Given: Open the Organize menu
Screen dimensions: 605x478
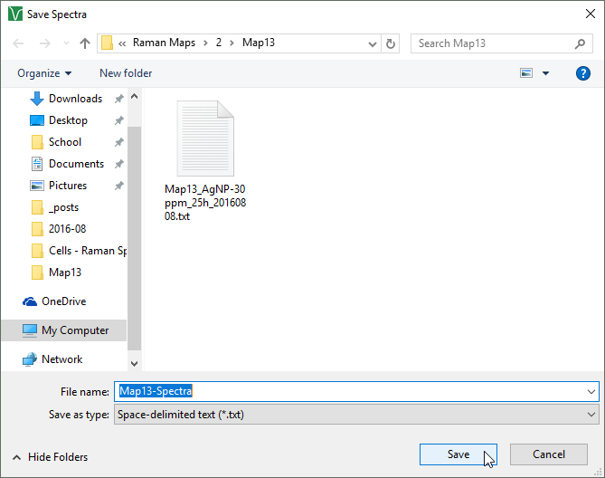Looking at the screenshot, I should tap(43, 73).
